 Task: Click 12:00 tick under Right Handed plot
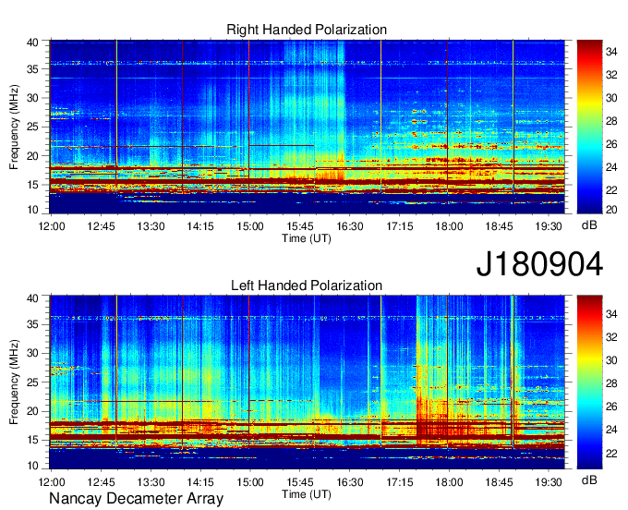point(52,226)
